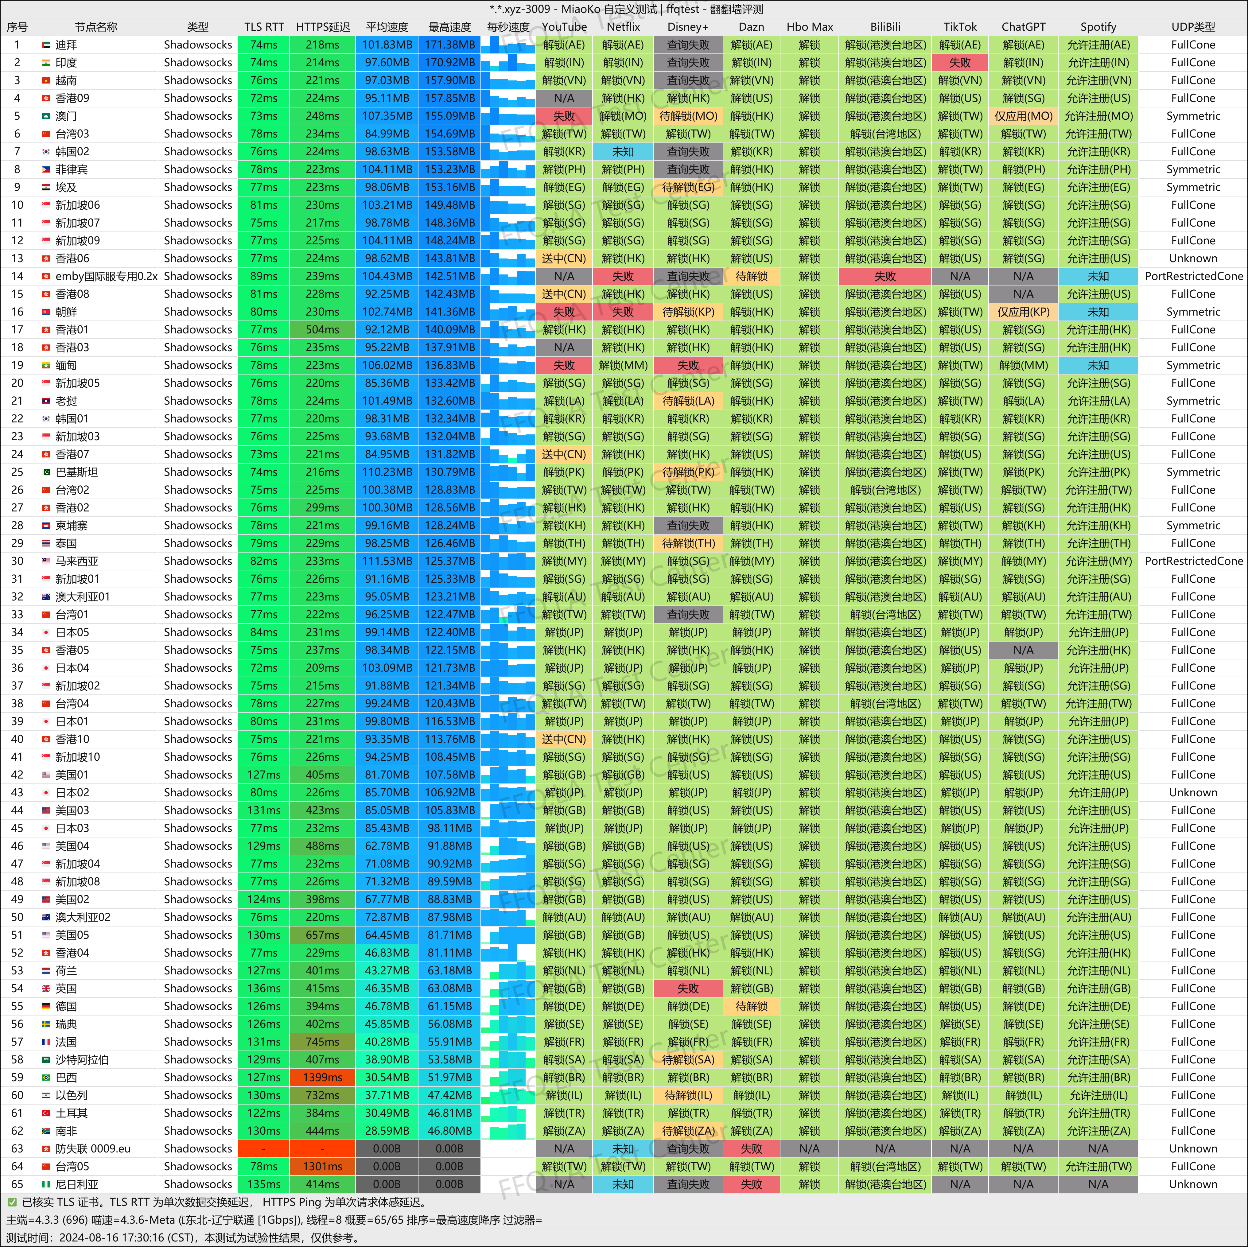Click the emby国际服专用0.2x node name
This screenshot has height=1247, width=1248.
tap(107, 276)
